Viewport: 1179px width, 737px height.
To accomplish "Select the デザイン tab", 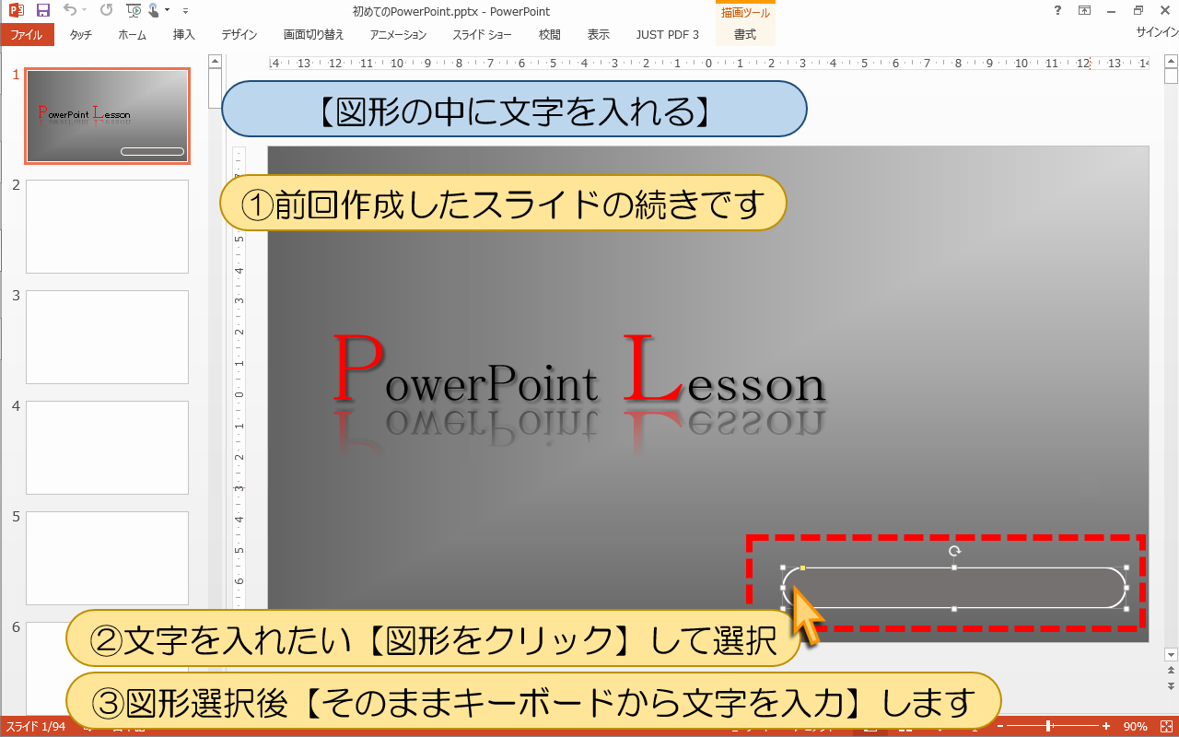I will [x=239, y=35].
